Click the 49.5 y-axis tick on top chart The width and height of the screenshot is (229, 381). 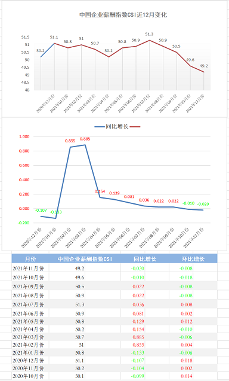click(x=25, y=68)
